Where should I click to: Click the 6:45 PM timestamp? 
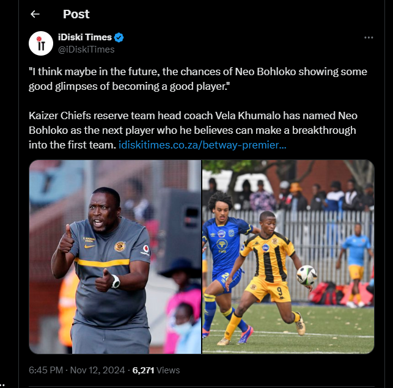pos(47,370)
